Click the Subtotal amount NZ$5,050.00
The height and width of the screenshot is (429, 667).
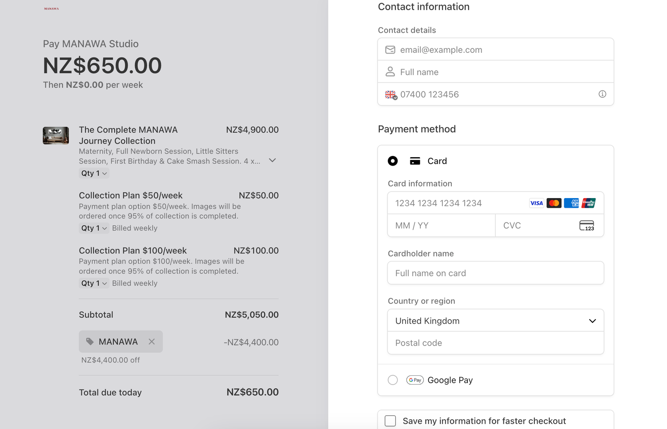pos(252,315)
